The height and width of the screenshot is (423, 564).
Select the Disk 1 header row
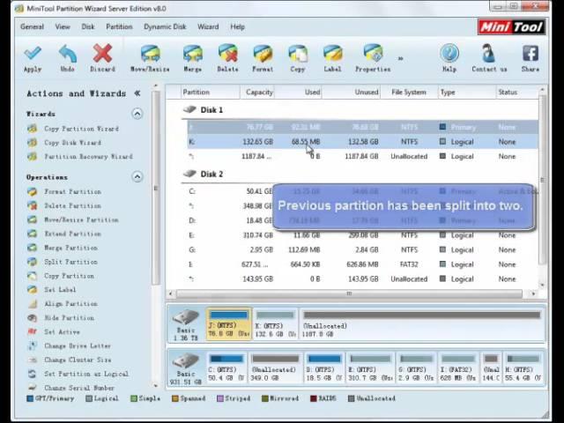pos(360,110)
